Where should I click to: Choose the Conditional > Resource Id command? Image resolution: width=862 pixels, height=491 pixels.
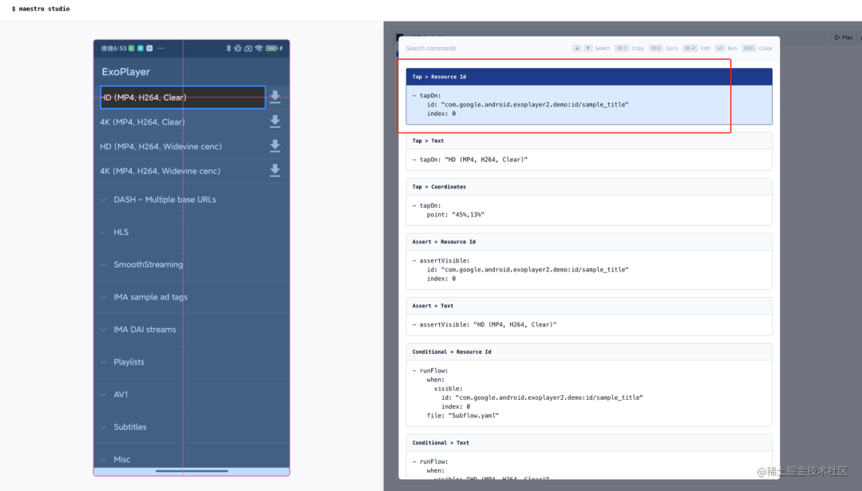[589, 385]
